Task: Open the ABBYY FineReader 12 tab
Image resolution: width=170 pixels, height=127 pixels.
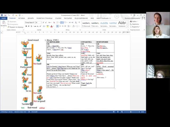Action: tap(104, 18)
